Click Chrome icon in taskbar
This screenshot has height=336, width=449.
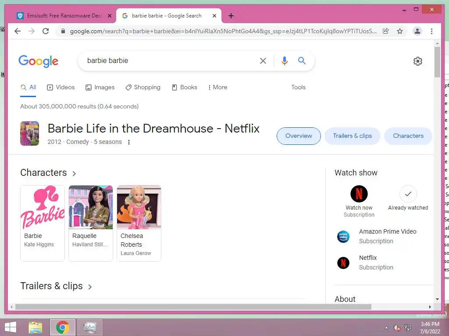coord(62,327)
